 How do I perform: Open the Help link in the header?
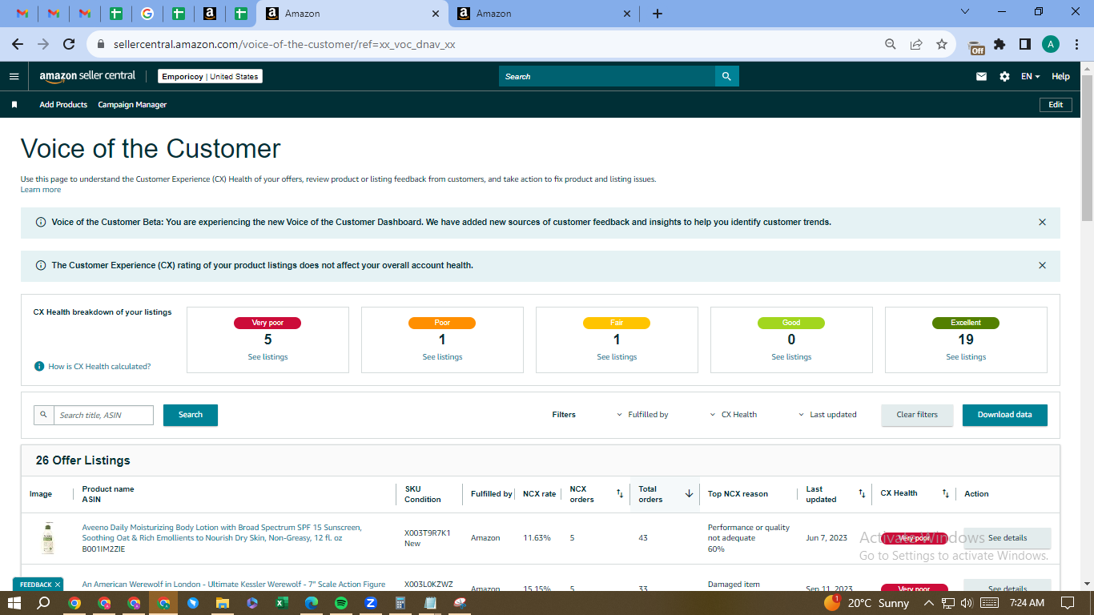(x=1060, y=76)
